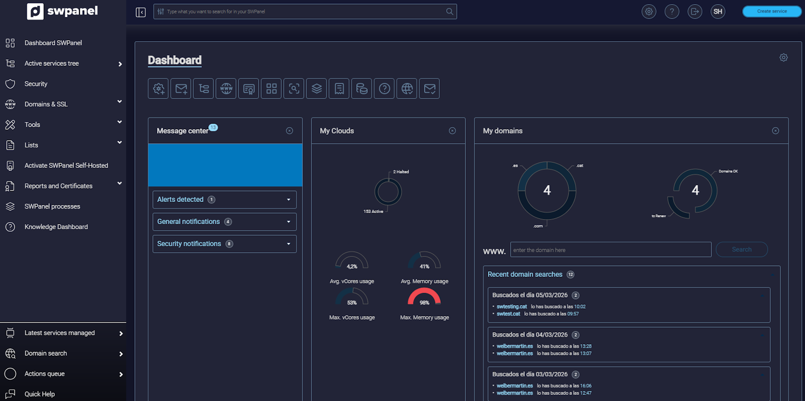Open Security in the sidebar
The width and height of the screenshot is (805, 401).
click(36, 84)
